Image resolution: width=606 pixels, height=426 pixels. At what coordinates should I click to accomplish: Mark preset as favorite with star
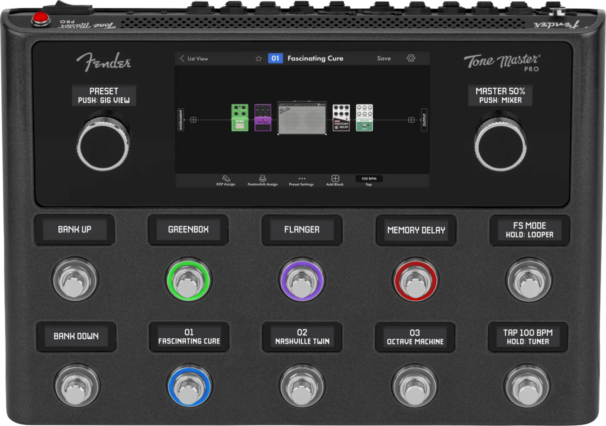point(258,58)
